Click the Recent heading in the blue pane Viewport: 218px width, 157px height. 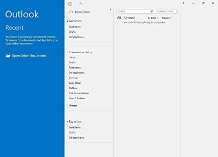(14, 27)
